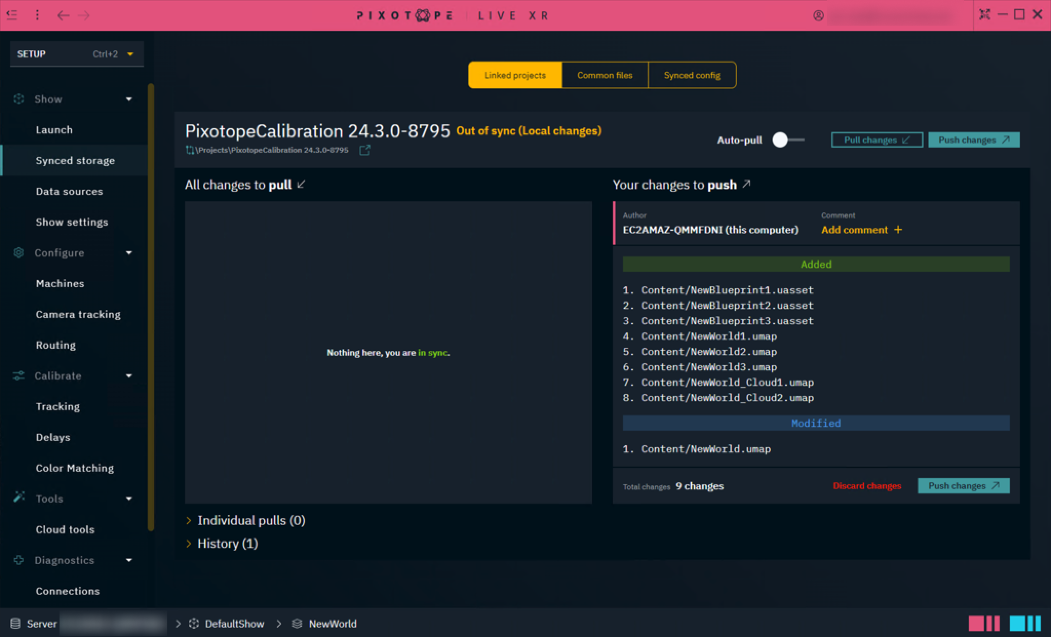Click the user account icon
The height and width of the screenshot is (637, 1051).
(819, 15)
